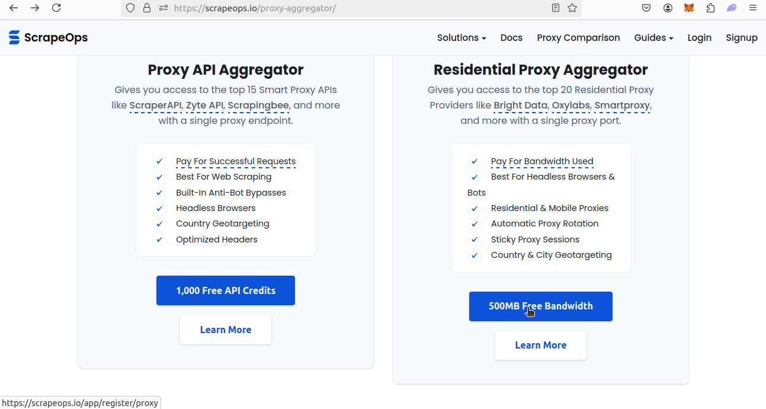Open tracking protection shield icon
The height and width of the screenshot is (409, 766).
pos(131,8)
